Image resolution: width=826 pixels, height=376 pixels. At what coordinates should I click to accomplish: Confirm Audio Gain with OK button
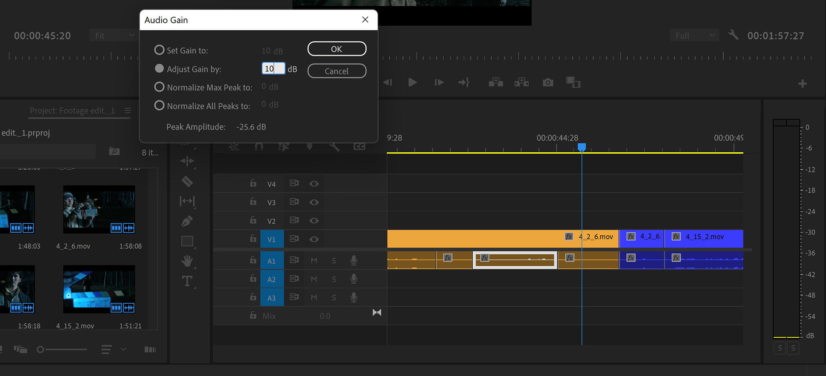pyautogui.click(x=337, y=49)
